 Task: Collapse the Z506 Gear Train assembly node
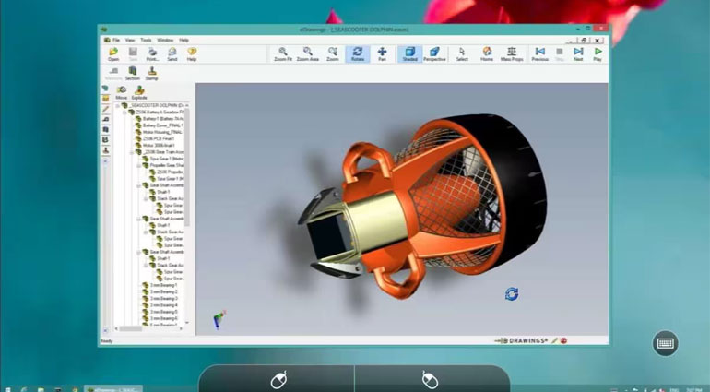point(132,151)
